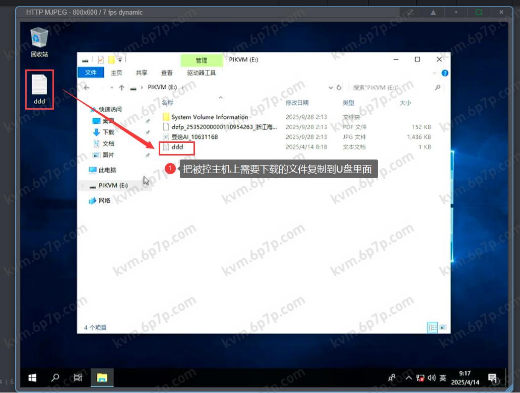The width and height of the screenshot is (520, 393).
Task: Toggle the English input language indicator
Action: pos(443,378)
